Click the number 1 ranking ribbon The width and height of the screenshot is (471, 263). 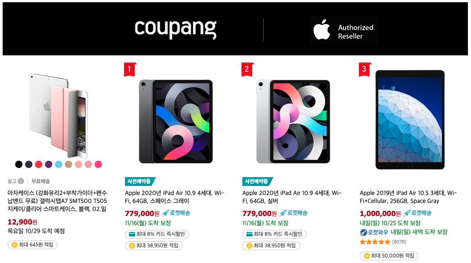130,70
